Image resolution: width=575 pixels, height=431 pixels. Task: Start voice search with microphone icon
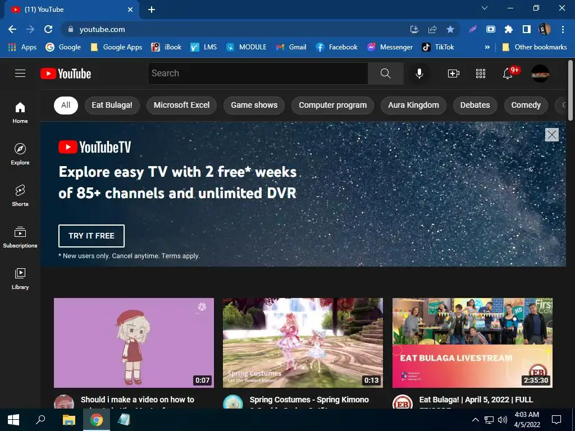pos(419,74)
